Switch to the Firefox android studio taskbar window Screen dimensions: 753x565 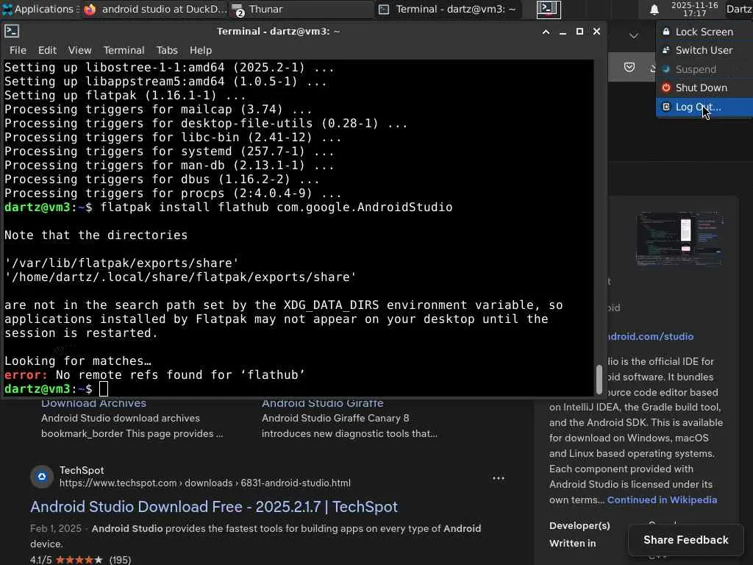(x=154, y=9)
